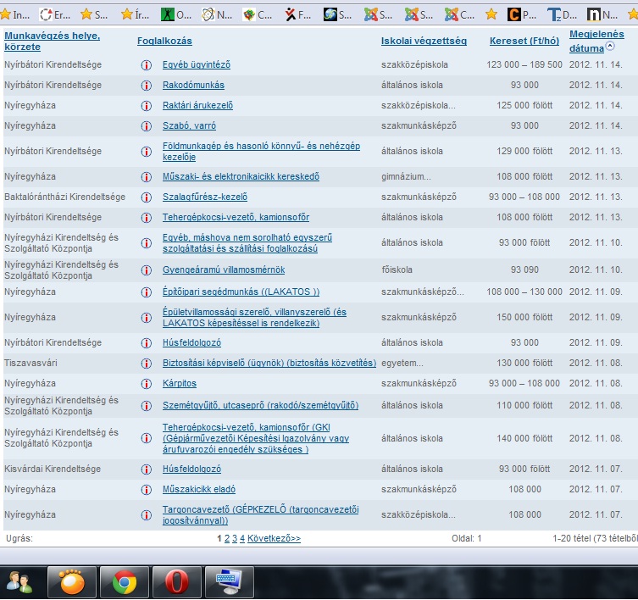Open info icon for Gyengeáramú villamosmérnök
The height and width of the screenshot is (600, 638).
(146, 270)
